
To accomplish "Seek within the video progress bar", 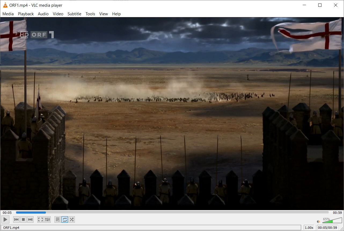I will 173,213.
